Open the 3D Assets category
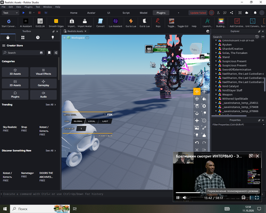 15,72
